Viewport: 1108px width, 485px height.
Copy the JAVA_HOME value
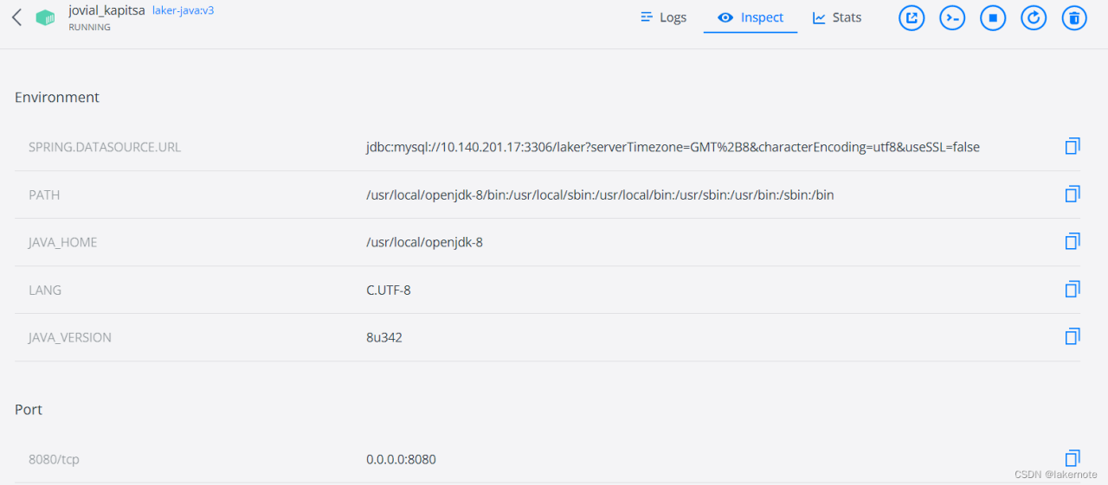(1073, 241)
